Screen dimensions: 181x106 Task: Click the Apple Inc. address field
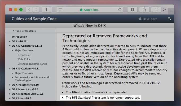pyautogui.click(x=90, y=10)
